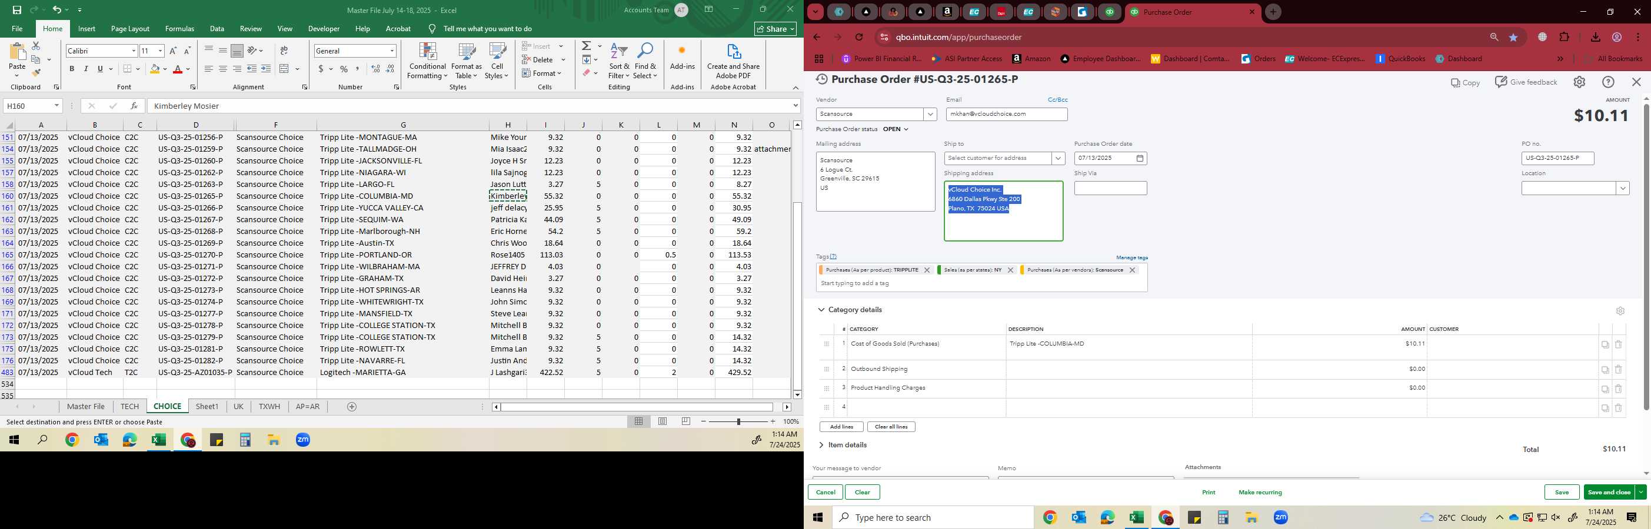
Task: Click the Merge & Center icon
Action: pyautogui.click(x=285, y=69)
